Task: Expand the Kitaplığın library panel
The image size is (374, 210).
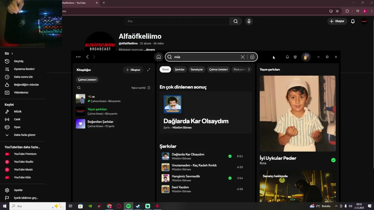Action: tap(148, 70)
